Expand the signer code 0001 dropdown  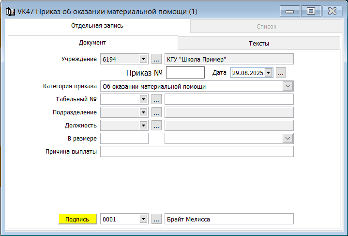[x=143, y=219]
